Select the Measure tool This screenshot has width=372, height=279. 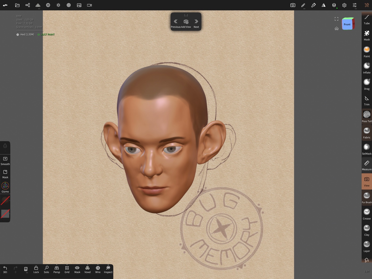click(x=367, y=165)
